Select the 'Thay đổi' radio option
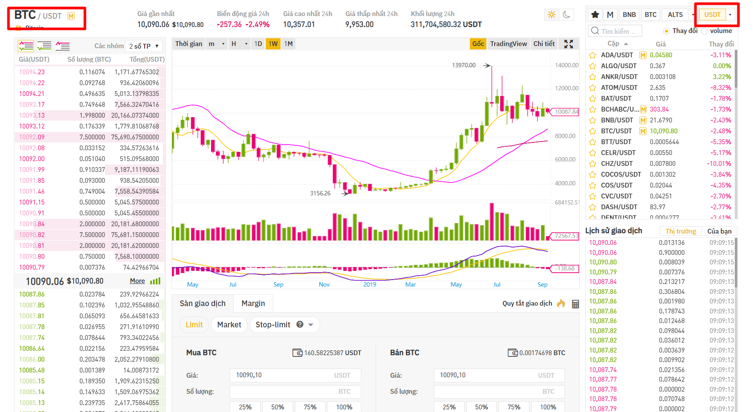 point(666,31)
